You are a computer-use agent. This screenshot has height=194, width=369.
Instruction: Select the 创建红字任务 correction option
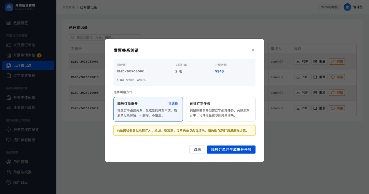click(x=220, y=109)
